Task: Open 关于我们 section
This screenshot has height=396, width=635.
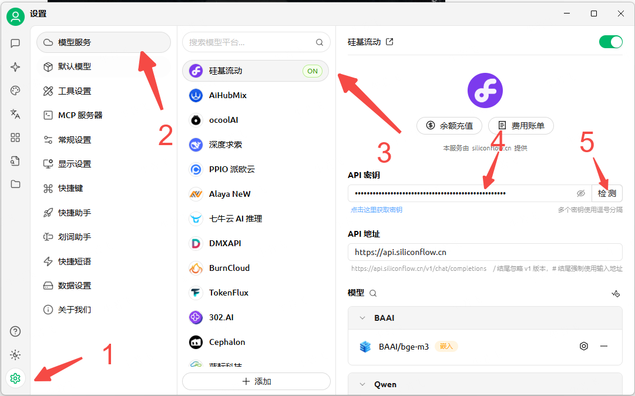Action: tap(103, 310)
